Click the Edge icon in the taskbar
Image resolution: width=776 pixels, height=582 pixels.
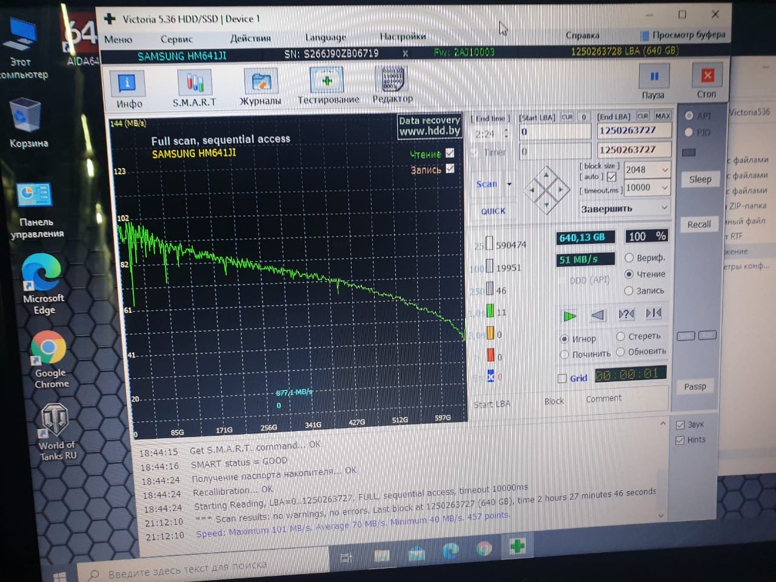tap(450, 550)
